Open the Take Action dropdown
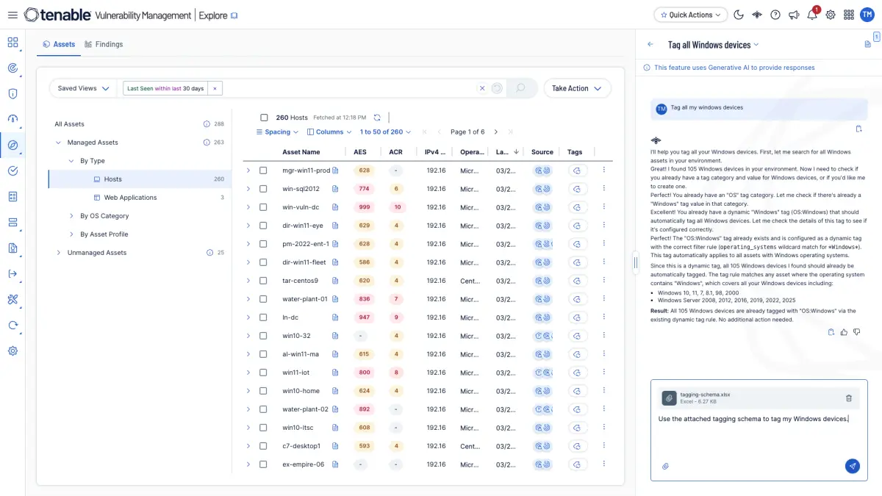This screenshot has height=496, width=882. pyautogui.click(x=577, y=88)
